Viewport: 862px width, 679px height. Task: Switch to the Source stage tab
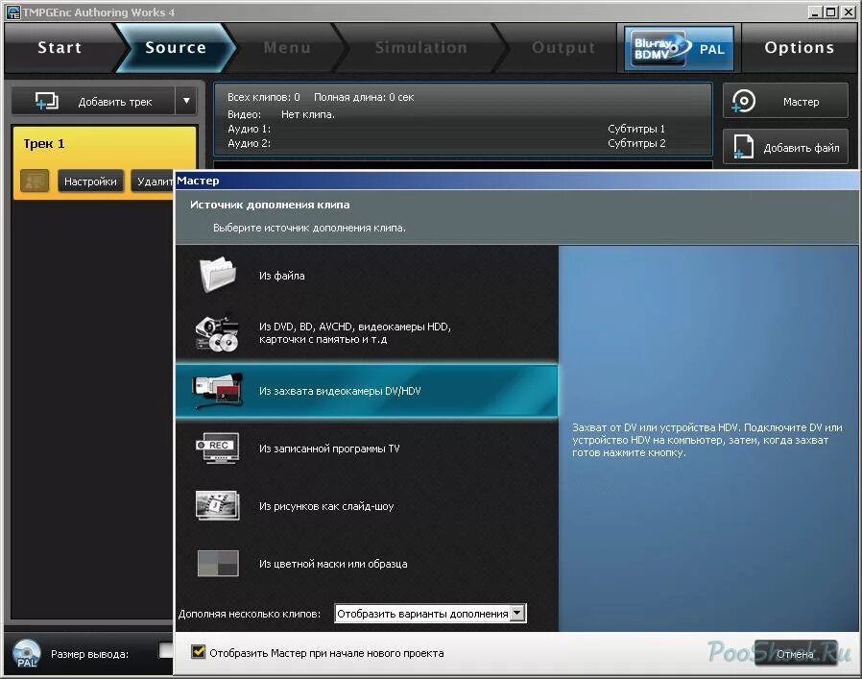tap(176, 48)
